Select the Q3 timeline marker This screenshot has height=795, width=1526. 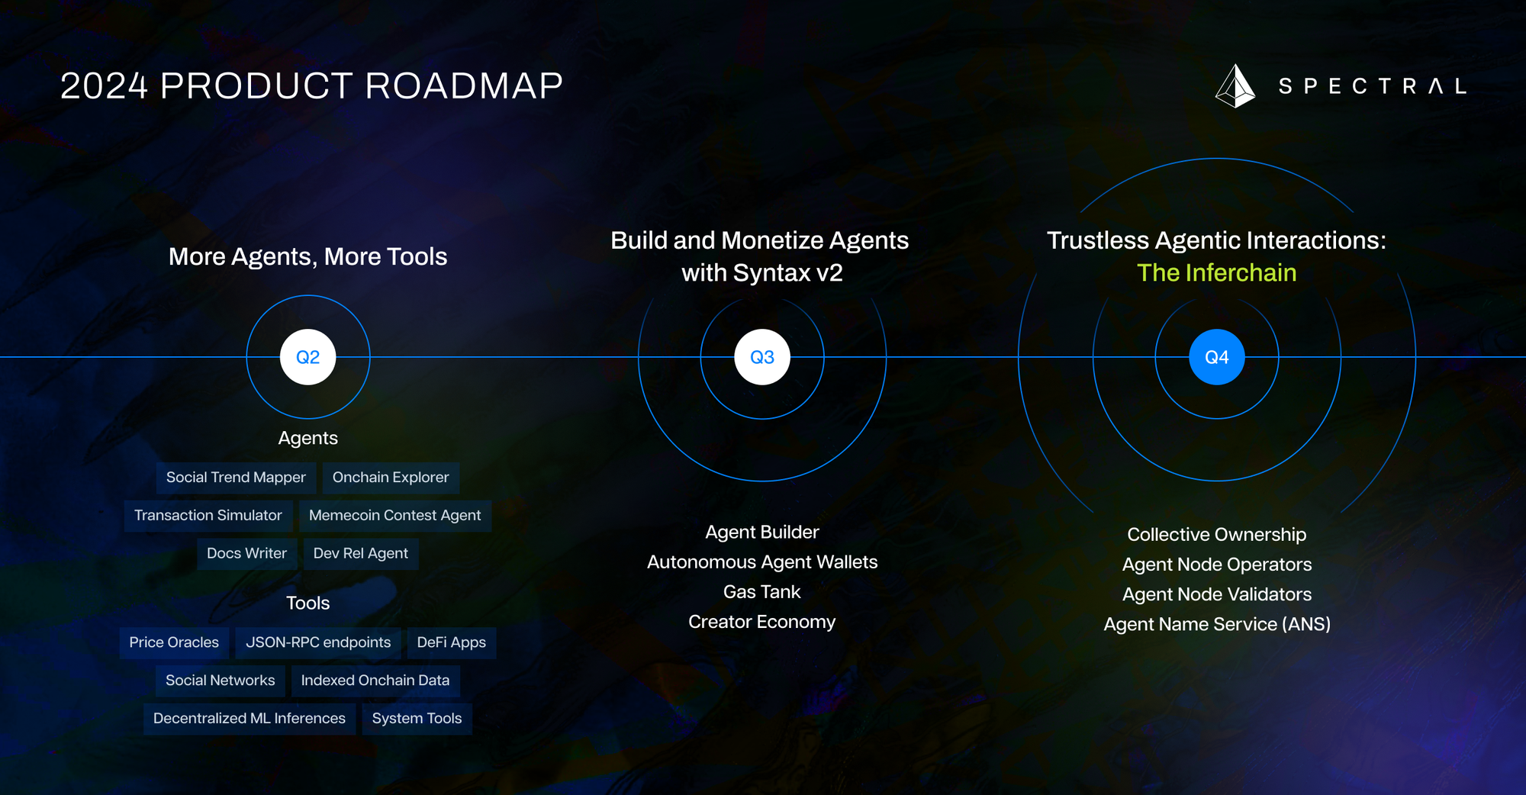[762, 357]
